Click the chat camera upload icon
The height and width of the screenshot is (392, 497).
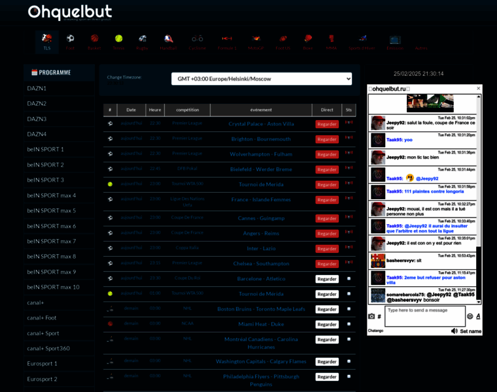click(371, 316)
